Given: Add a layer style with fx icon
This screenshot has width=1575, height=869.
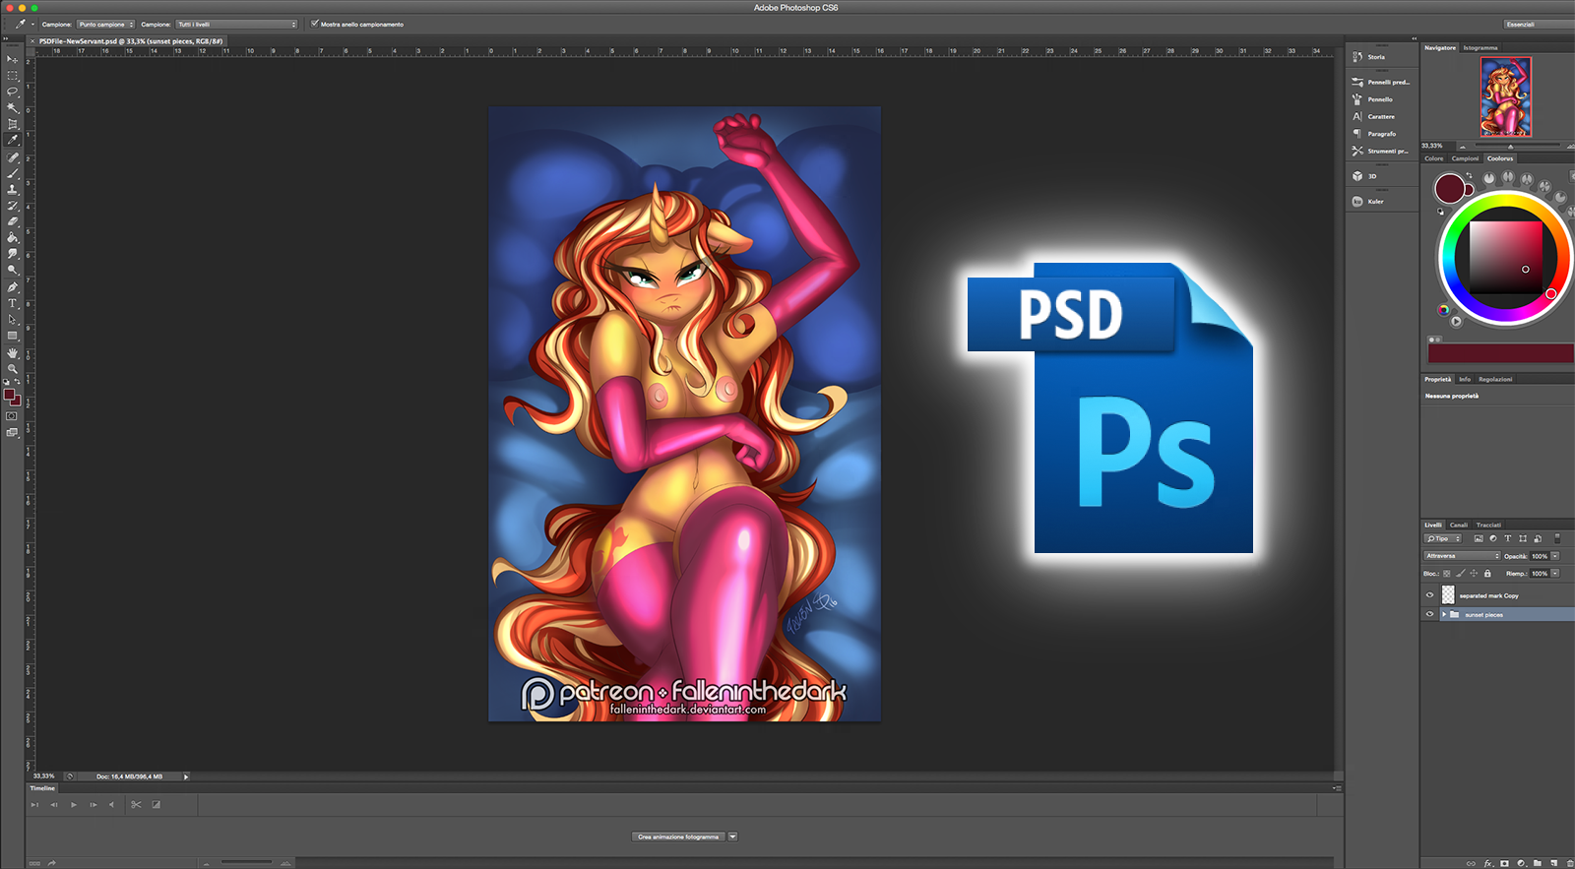Looking at the screenshot, I should point(1488,863).
